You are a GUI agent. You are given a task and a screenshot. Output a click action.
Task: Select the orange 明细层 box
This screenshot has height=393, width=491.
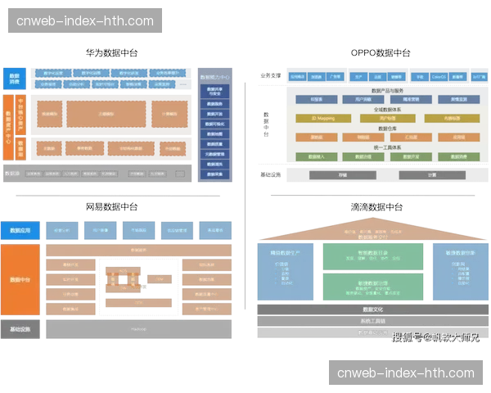click(x=363, y=138)
